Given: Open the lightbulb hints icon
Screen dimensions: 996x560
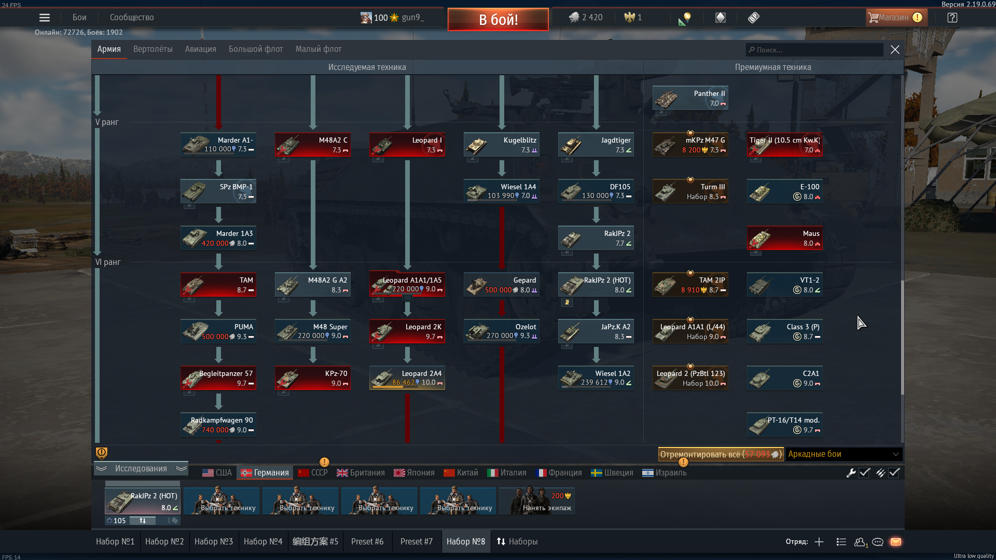Looking at the screenshot, I should 685,19.
